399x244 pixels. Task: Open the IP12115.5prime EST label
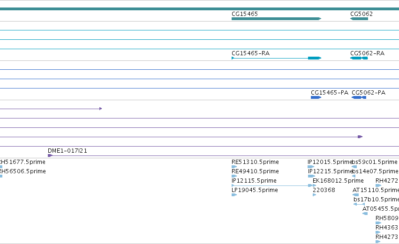(x=254, y=181)
